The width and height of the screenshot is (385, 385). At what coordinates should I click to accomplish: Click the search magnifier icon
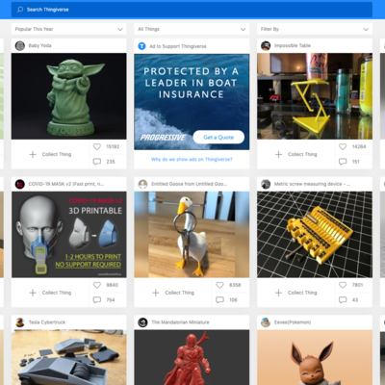coord(20,10)
